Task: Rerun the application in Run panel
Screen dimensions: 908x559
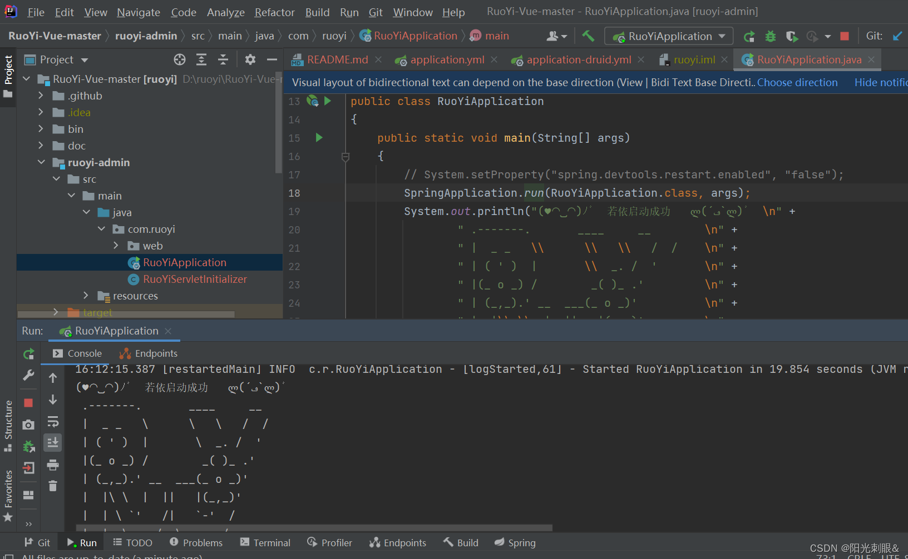Action: click(29, 354)
